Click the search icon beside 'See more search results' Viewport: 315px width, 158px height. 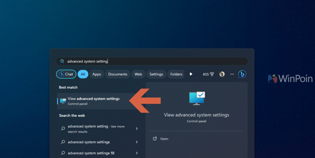coord(63,129)
